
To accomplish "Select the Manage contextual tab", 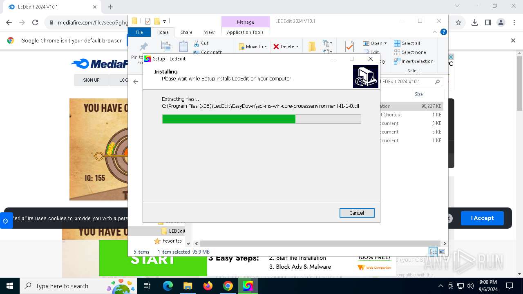I will (x=246, y=22).
